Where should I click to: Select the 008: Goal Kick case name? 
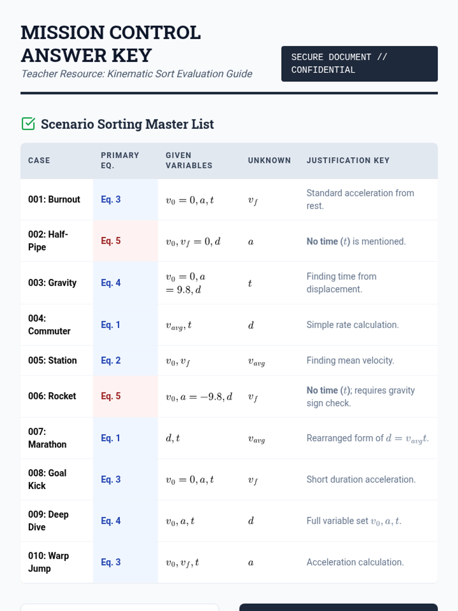(x=47, y=479)
